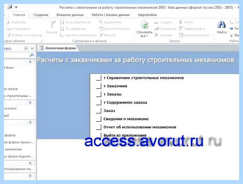This screenshot has height=184, width=243.
Task: Select 'е заказа' item in navigation pane
Action: [x=11, y=89]
